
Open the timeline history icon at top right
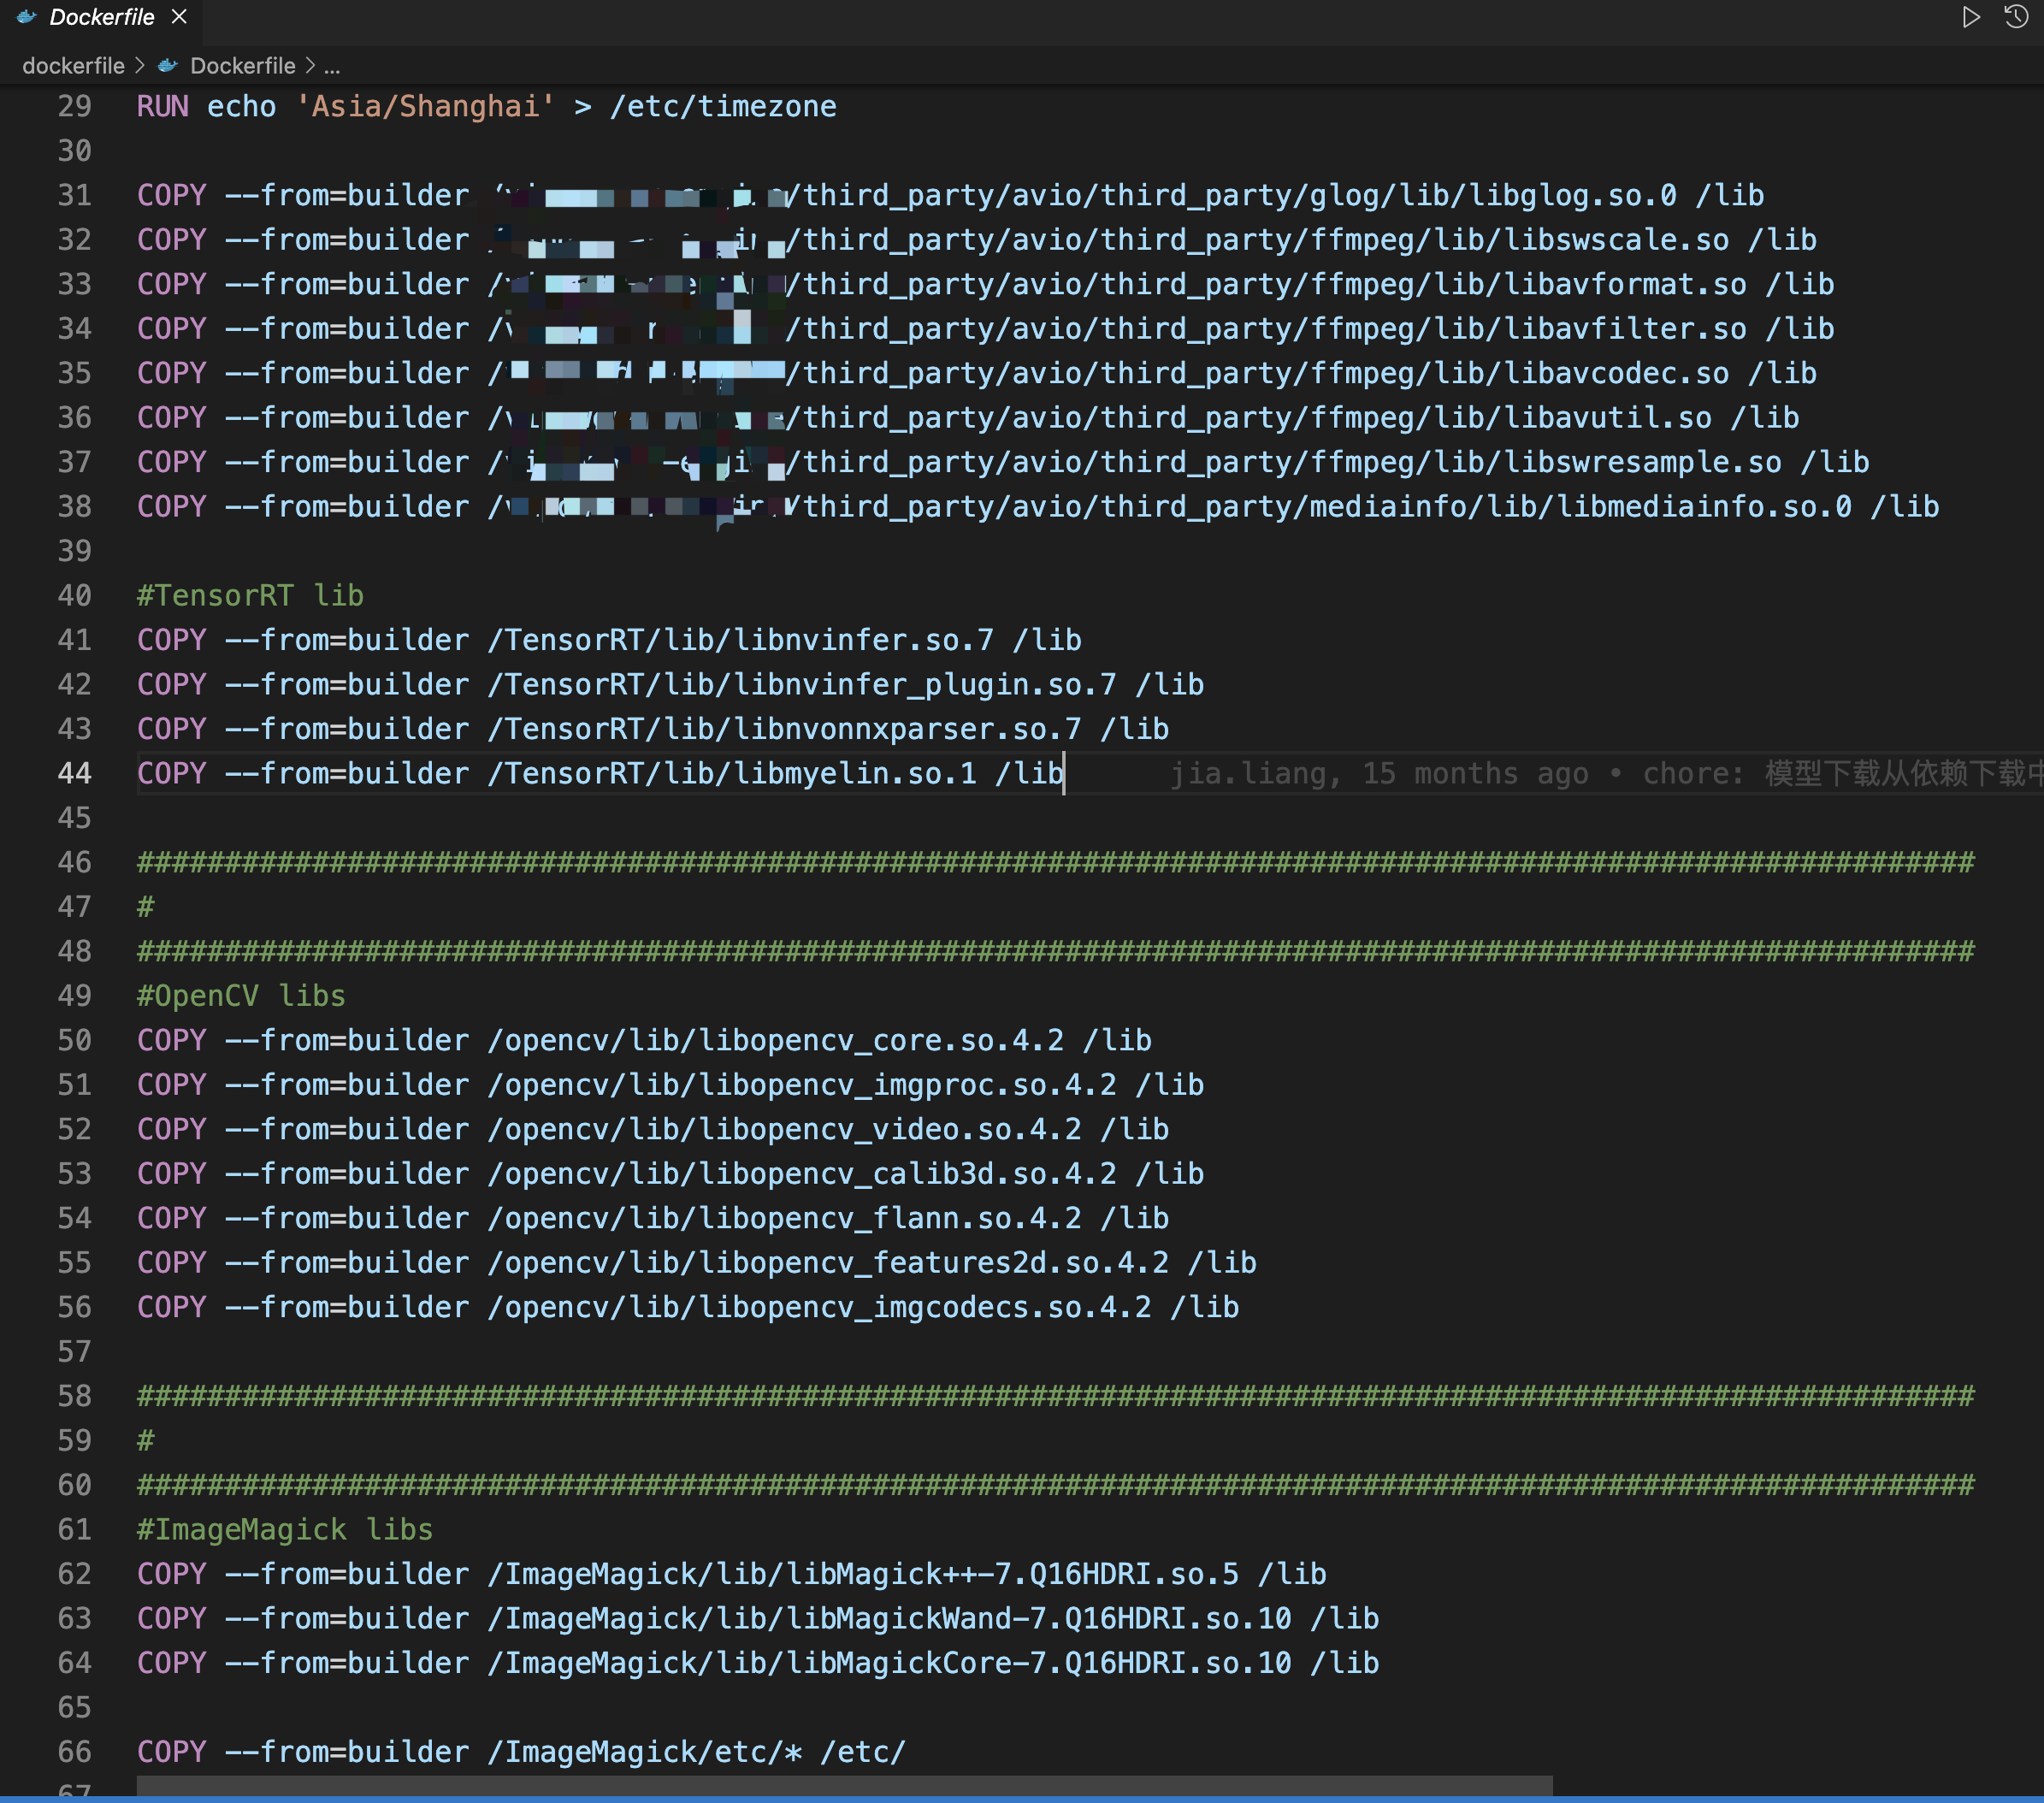pyautogui.click(x=2015, y=17)
